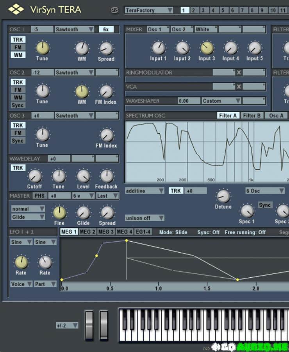289x352 pixels.
Task: Click the OSC 3 FM Index knob
Action: tap(107, 135)
